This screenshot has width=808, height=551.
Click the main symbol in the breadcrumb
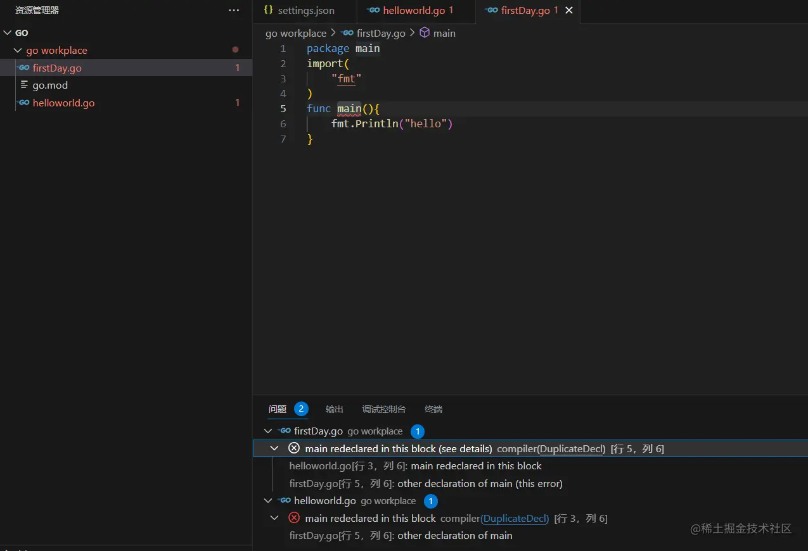(x=444, y=34)
